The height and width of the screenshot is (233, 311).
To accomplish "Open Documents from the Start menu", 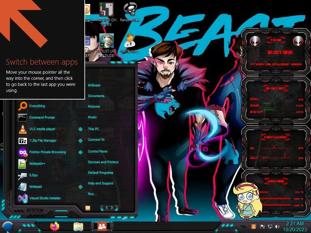I will pos(96,96).
